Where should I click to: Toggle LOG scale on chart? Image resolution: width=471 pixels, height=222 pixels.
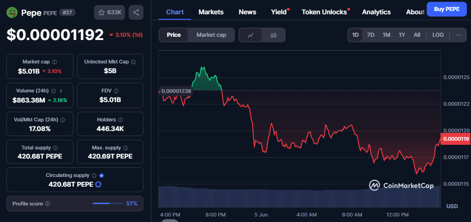tap(438, 35)
